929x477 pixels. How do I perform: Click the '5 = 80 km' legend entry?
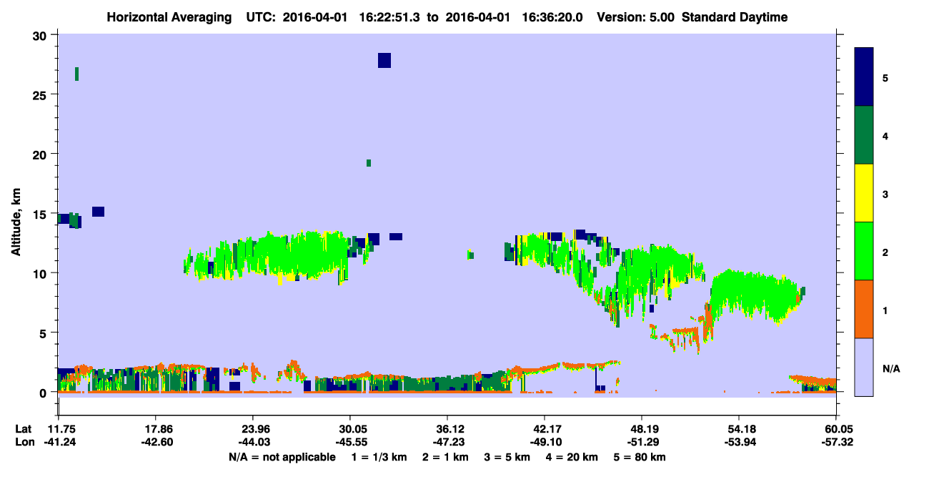[x=640, y=457]
